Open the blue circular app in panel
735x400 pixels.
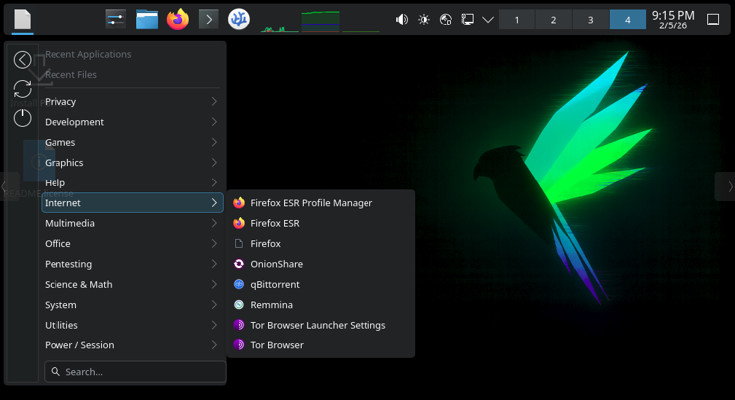239,19
